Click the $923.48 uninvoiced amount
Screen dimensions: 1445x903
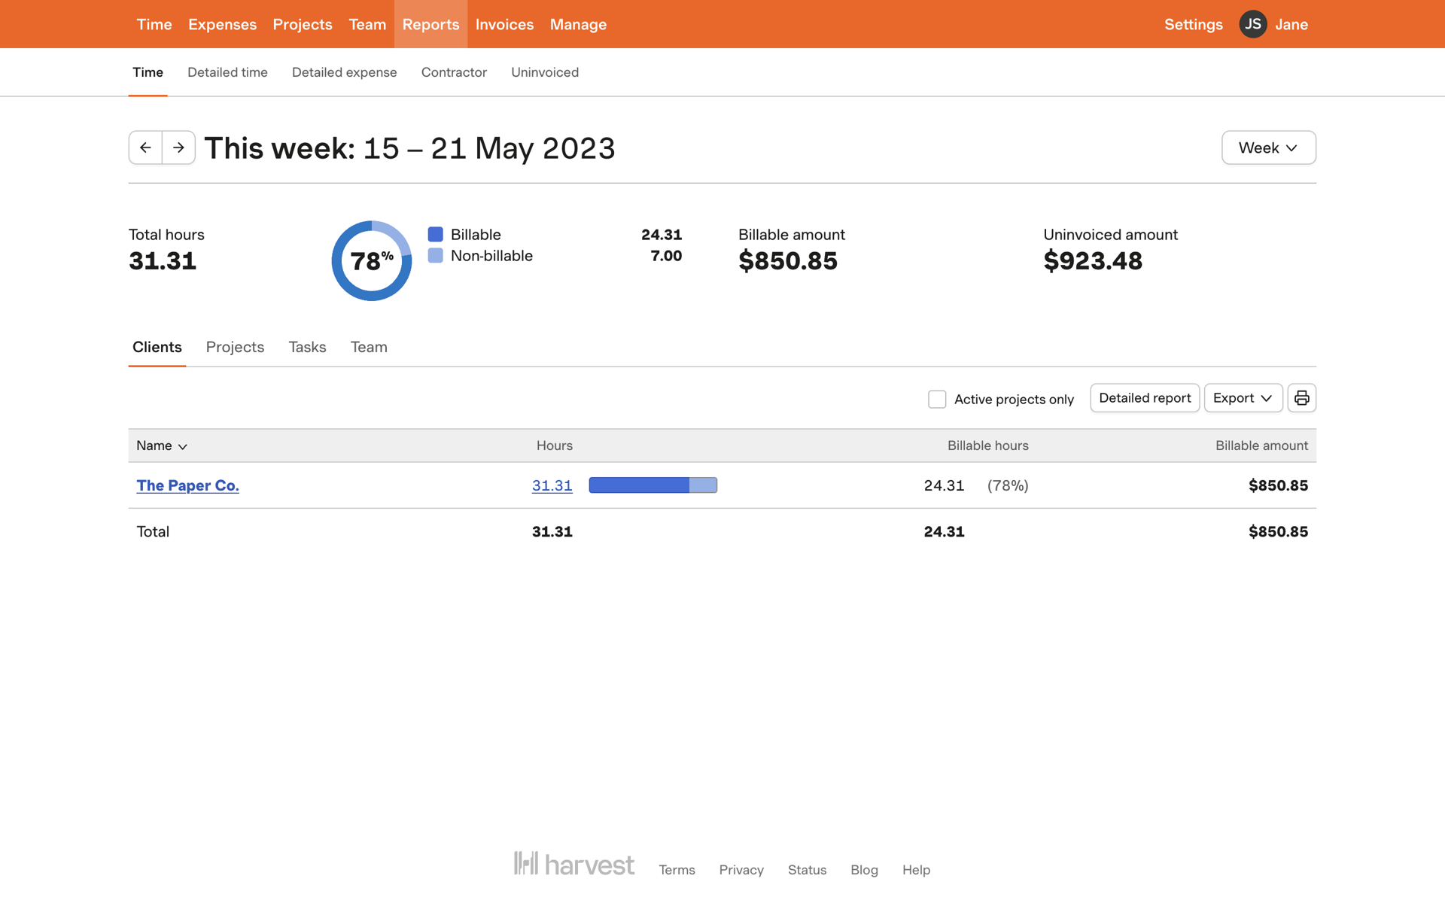[1093, 261]
